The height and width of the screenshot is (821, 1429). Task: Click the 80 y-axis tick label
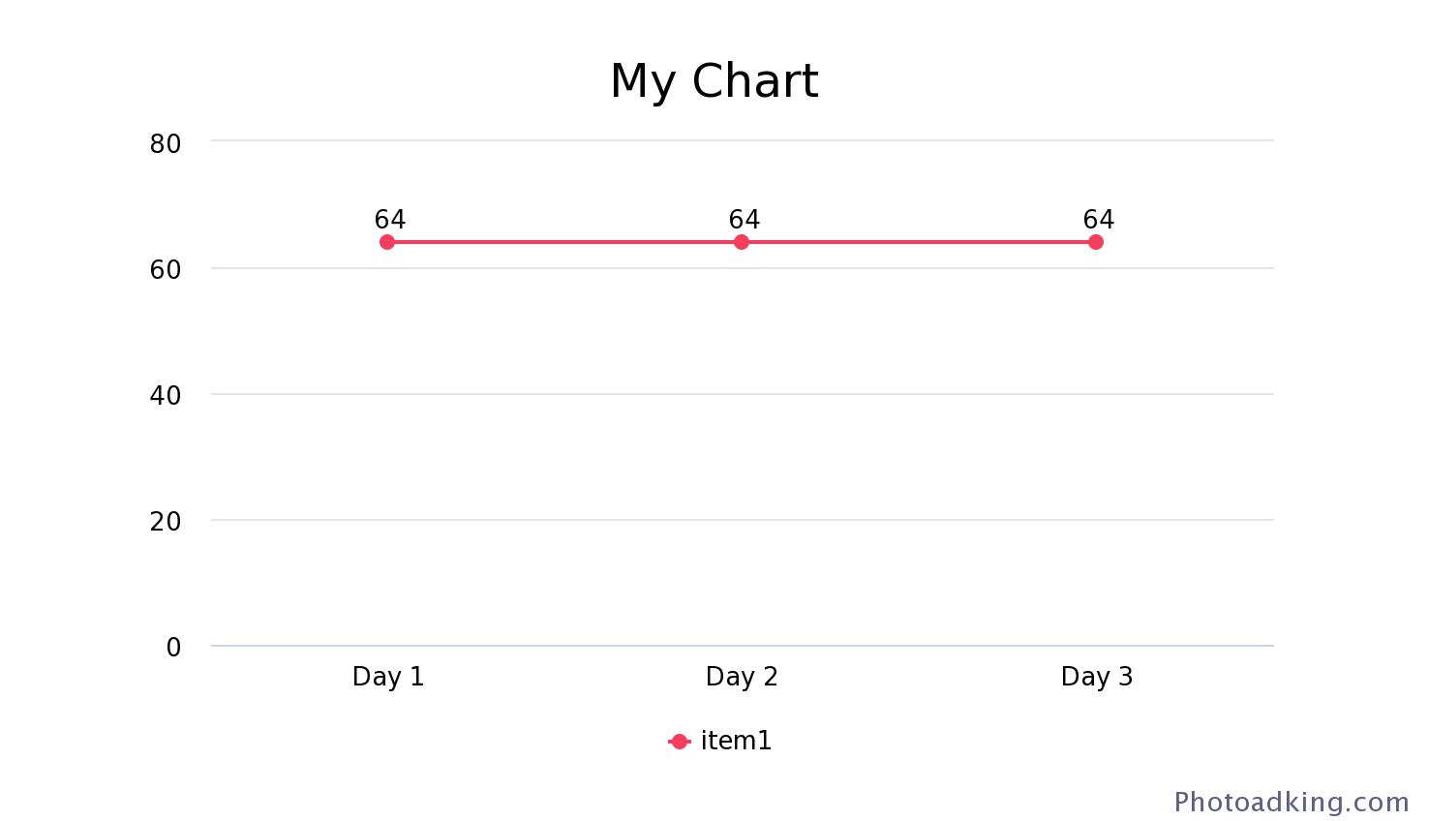(166, 144)
